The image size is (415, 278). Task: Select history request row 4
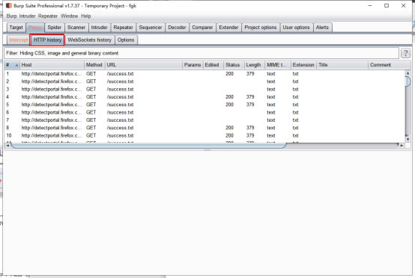click(205, 97)
